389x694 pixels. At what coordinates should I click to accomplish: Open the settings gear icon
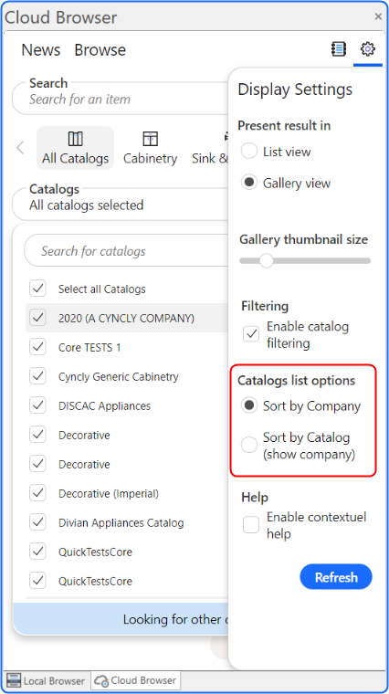click(x=368, y=49)
